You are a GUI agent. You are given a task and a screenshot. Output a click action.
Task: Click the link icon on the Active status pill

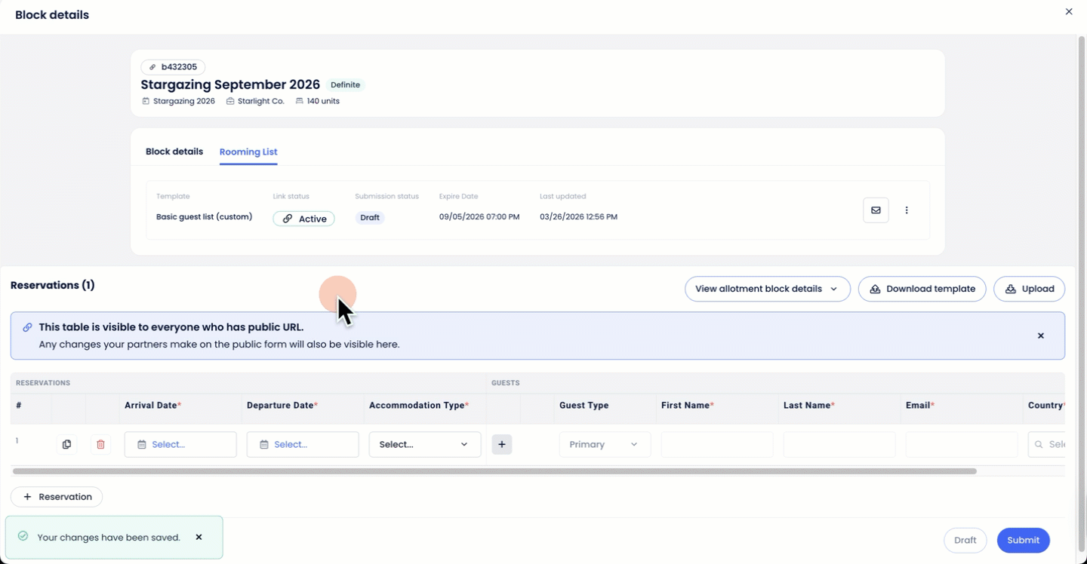point(286,219)
